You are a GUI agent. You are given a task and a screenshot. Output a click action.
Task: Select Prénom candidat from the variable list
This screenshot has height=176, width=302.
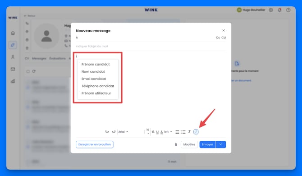(96, 64)
